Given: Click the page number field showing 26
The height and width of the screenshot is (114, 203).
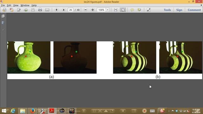Looking at the screenshot, I should tap(70, 10).
